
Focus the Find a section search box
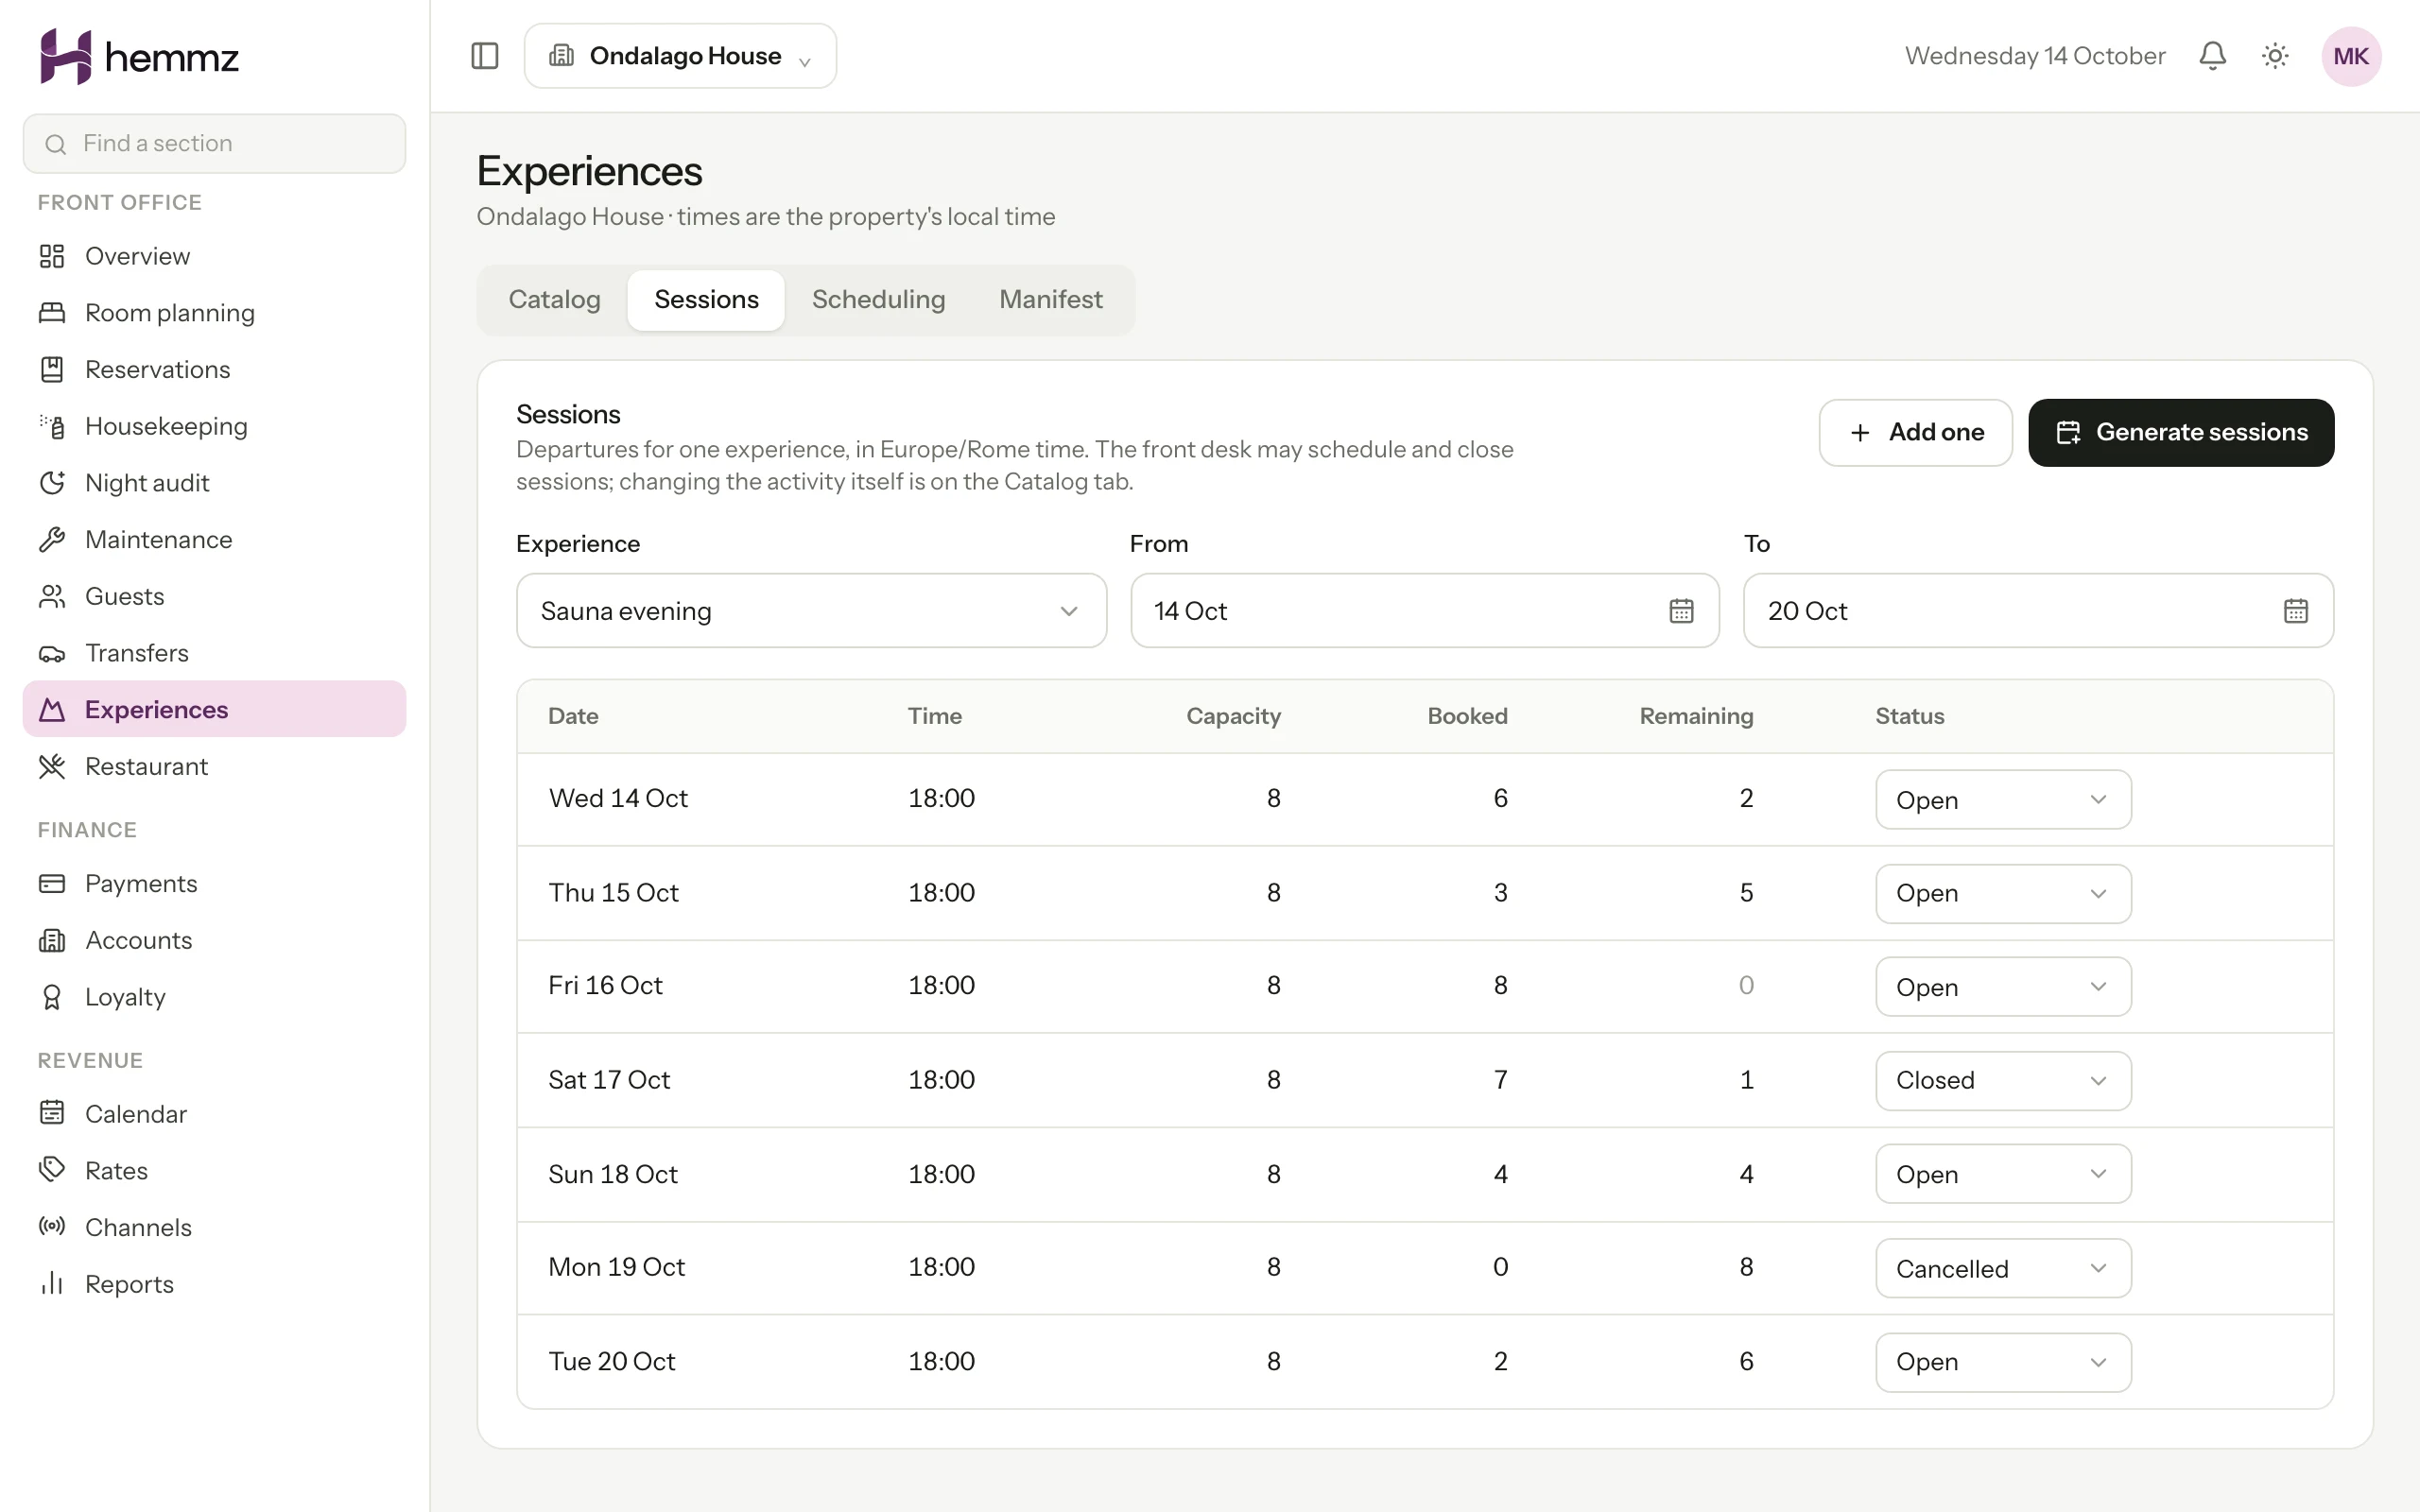(214, 144)
